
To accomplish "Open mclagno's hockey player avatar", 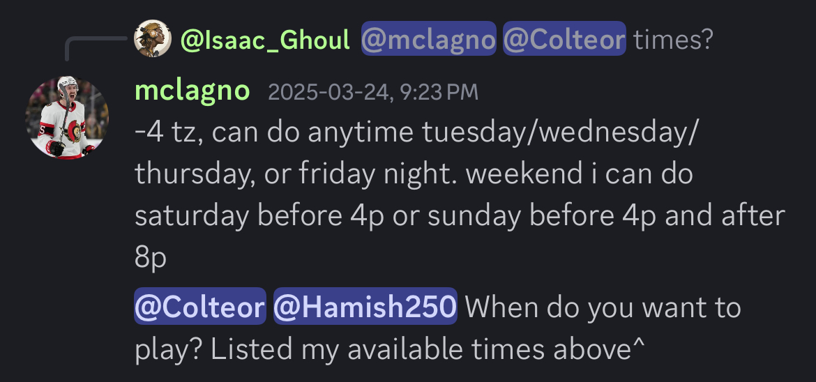I will tap(67, 117).
